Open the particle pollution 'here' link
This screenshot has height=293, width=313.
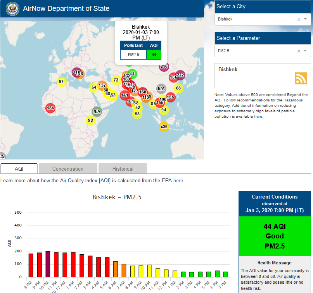click(x=258, y=117)
